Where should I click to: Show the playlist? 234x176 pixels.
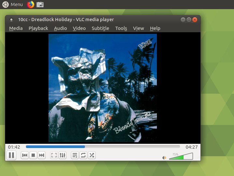pos(75,155)
